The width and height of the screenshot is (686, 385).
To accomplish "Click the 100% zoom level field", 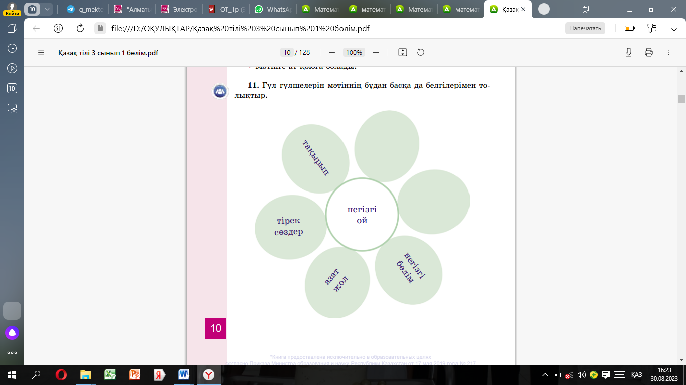I will (x=354, y=52).
